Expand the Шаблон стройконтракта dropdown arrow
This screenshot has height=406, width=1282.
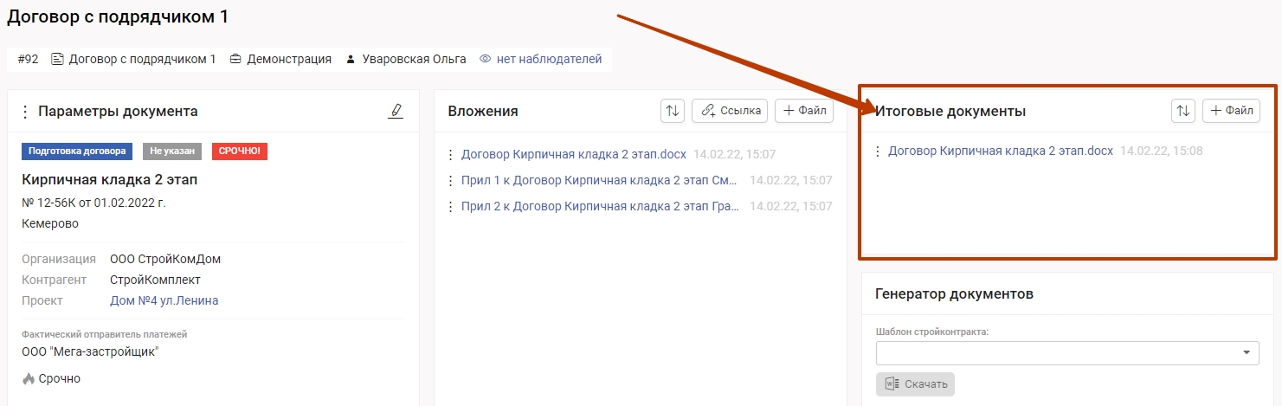pos(1246,353)
